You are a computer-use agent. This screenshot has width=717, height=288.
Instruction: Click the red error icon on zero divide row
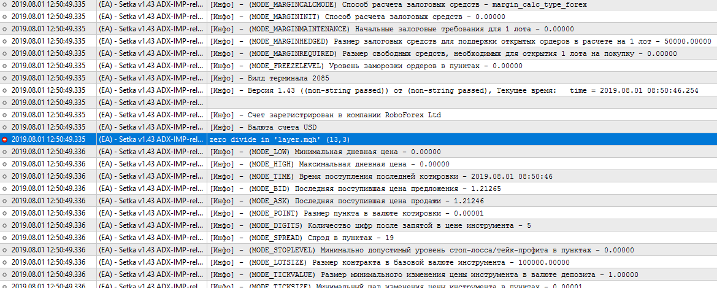[5, 139]
